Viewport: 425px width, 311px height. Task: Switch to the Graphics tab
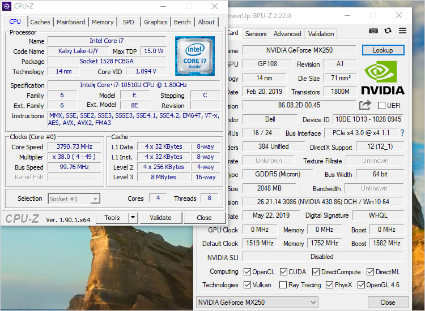tap(156, 22)
